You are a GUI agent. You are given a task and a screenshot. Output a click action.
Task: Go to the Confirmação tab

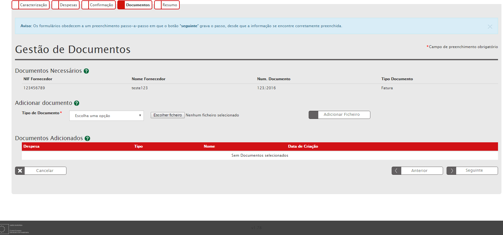[99, 5]
